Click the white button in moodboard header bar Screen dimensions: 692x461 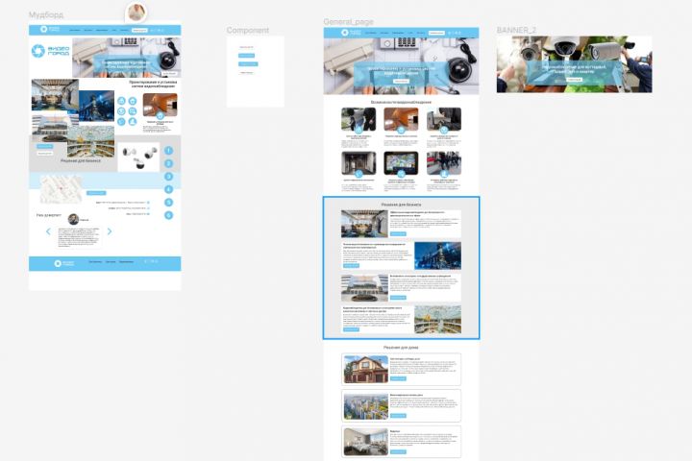tap(140, 30)
